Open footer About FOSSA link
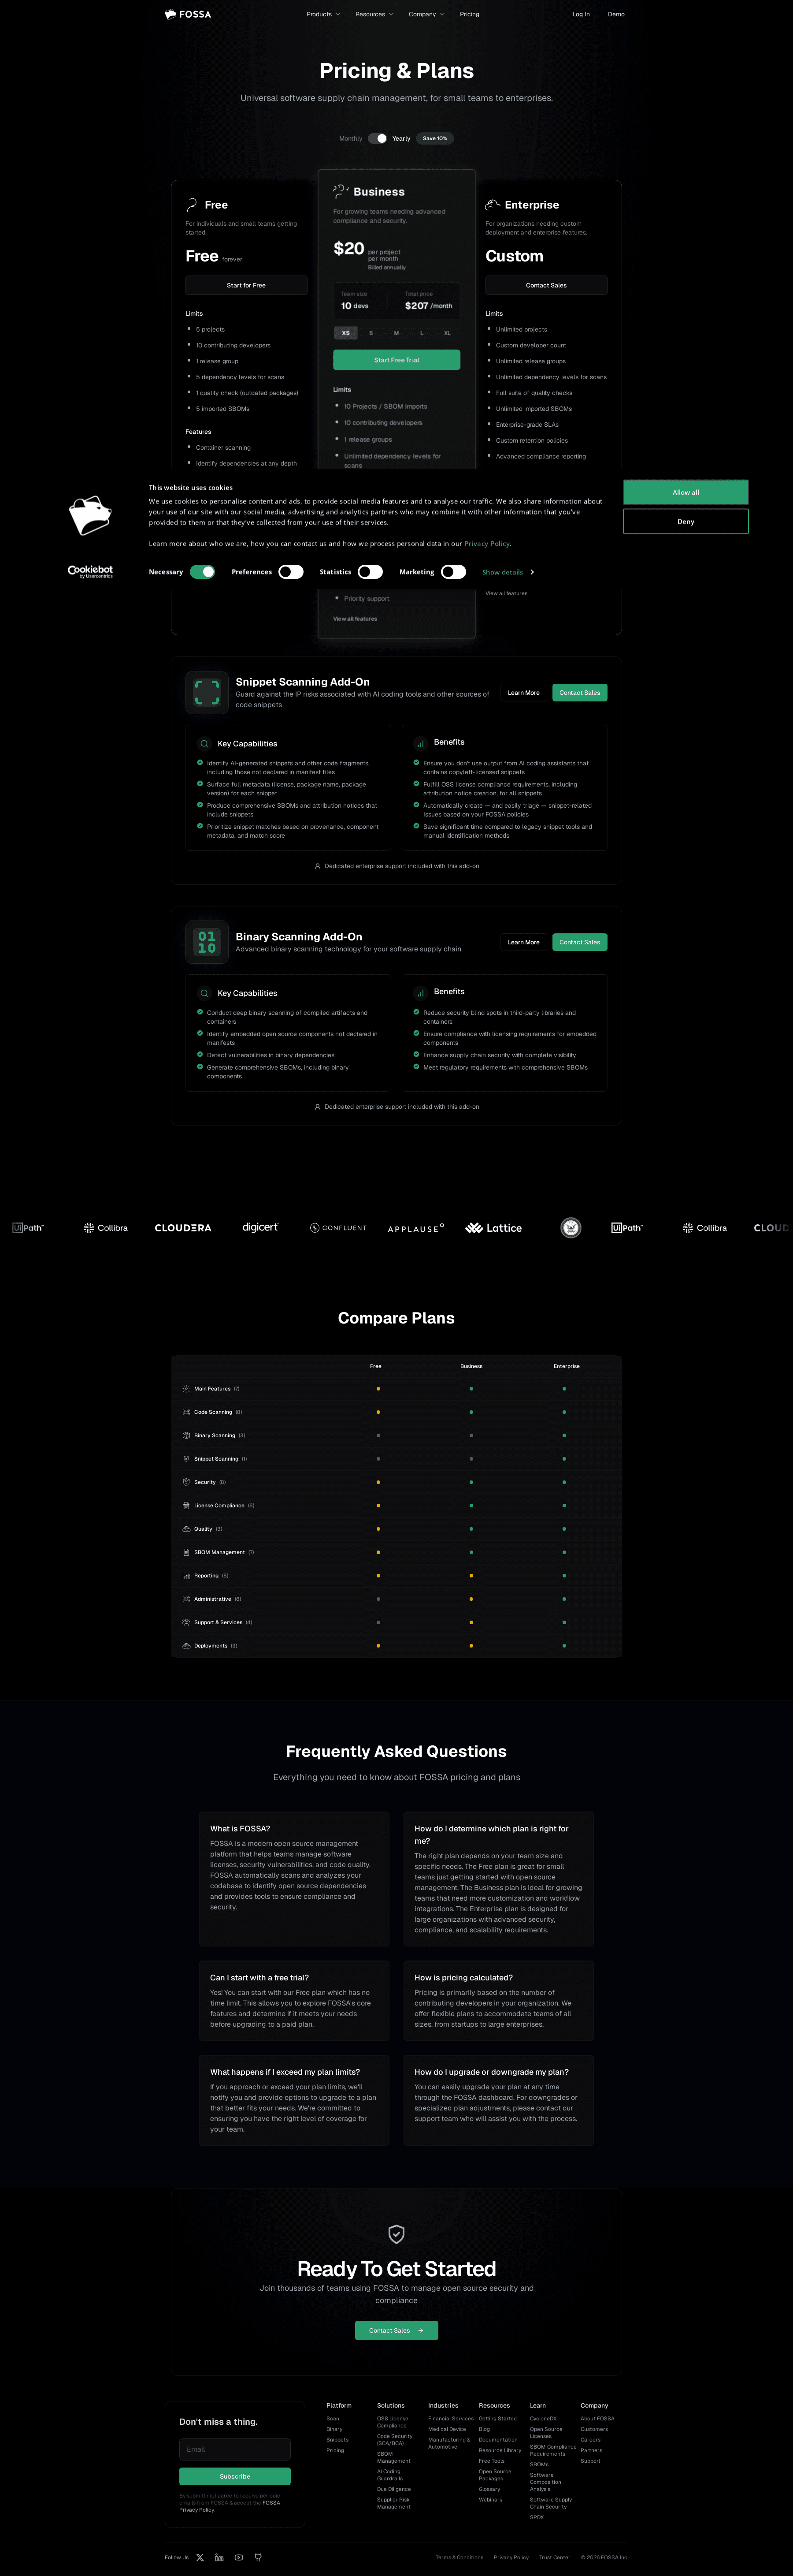Image resolution: width=793 pixels, height=2576 pixels. point(597,2418)
